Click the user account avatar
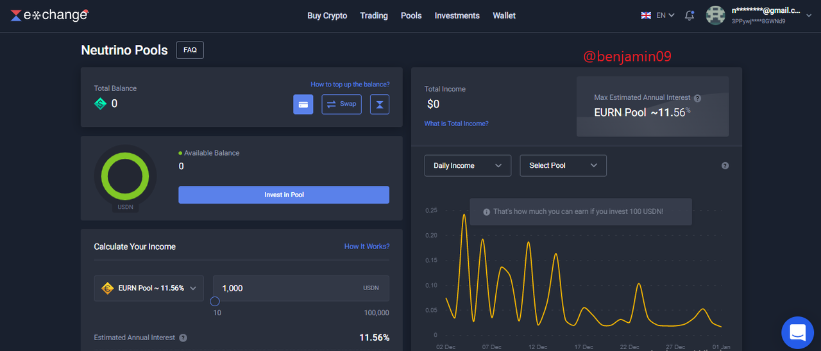The image size is (821, 351). pyautogui.click(x=715, y=15)
